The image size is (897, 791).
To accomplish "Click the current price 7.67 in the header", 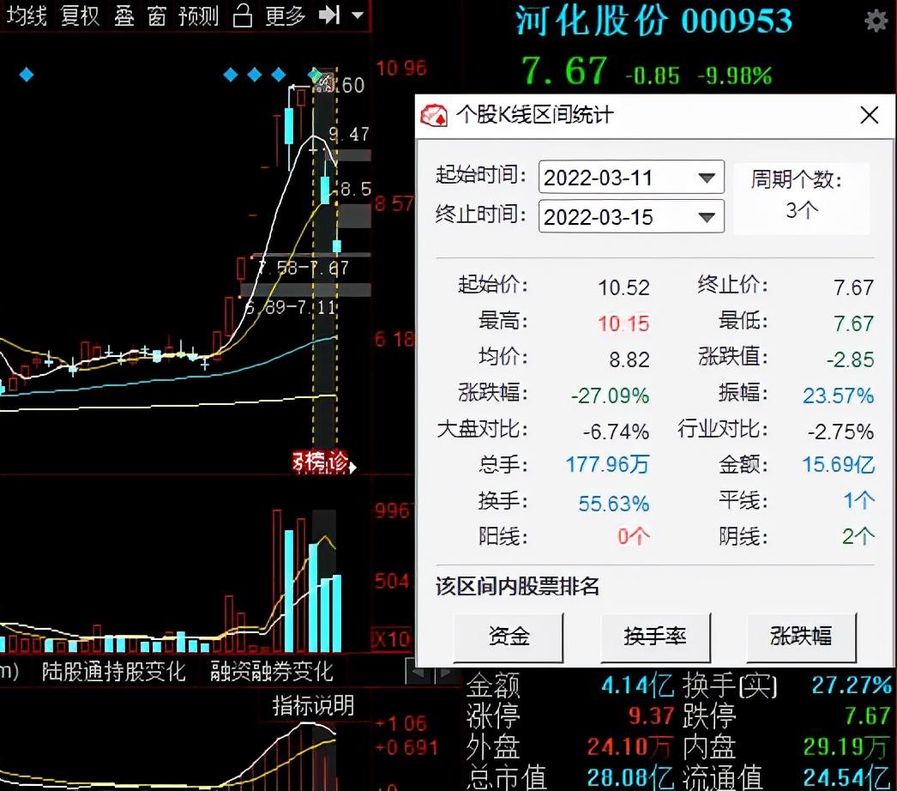I will coord(564,71).
